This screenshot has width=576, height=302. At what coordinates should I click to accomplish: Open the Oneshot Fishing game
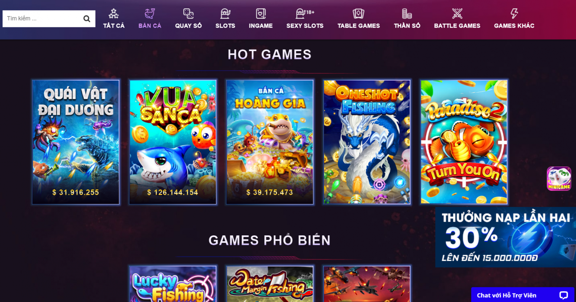[x=367, y=142]
